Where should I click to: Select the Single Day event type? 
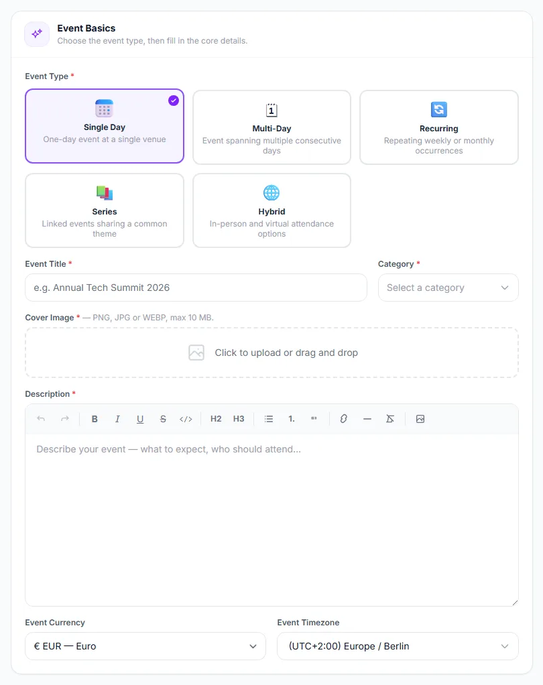[105, 126]
